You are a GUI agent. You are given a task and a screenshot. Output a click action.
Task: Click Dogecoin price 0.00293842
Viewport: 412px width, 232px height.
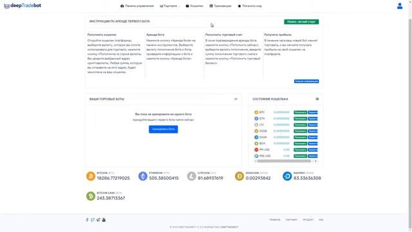pyautogui.click(x=258, y=179)
